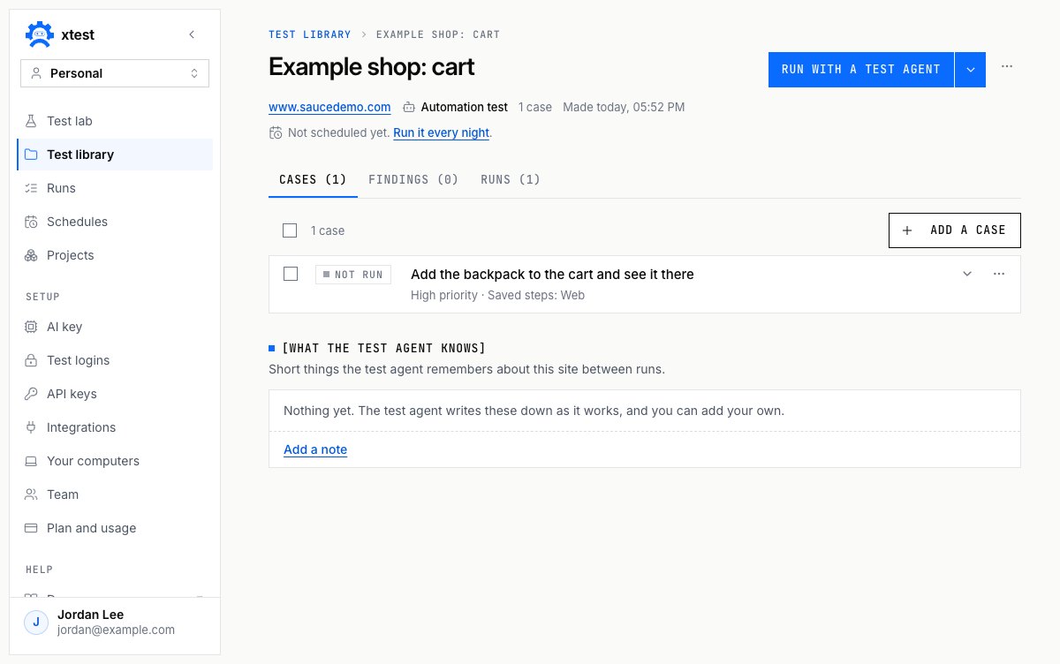Click the Your computers laptop icon

pyautogui.click(x=31, y=461)
